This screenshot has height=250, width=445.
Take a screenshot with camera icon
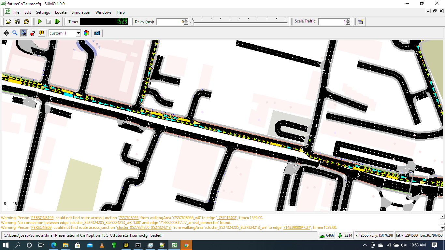pos(97,33)
